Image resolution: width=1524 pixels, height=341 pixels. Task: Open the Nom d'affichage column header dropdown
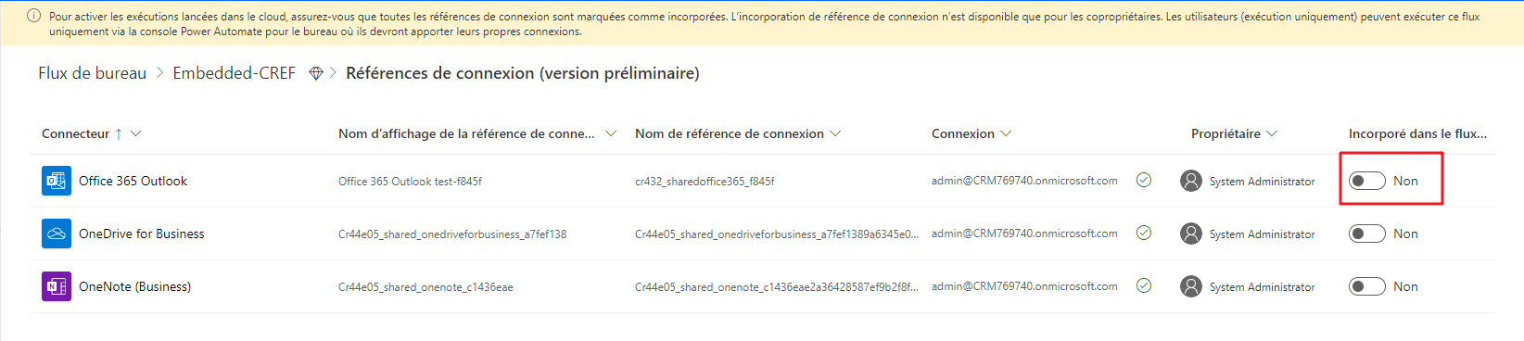[611, 133]
